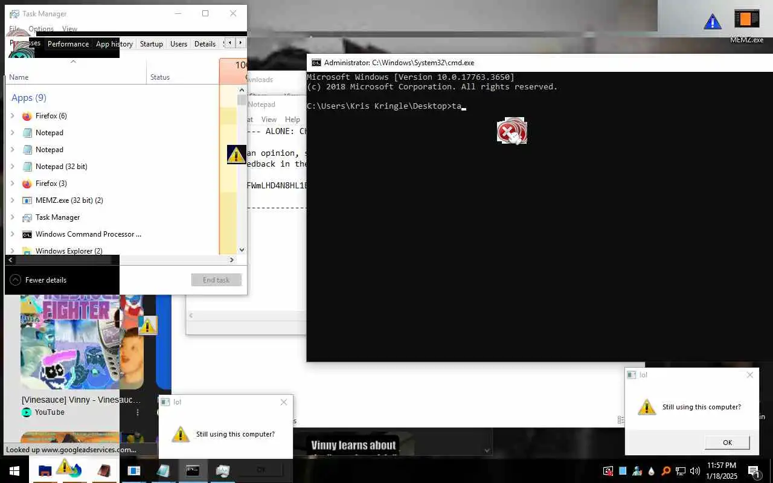773x483 pixels.
Task: Open YouTube channel name link
Action: [x=50, y=412]
